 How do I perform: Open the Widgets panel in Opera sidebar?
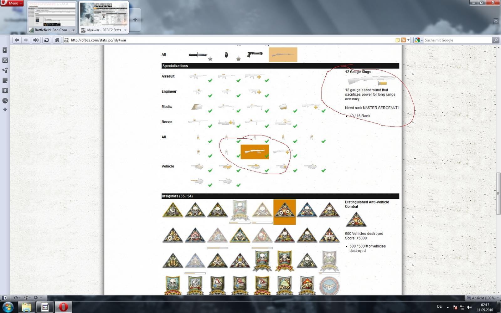click(x=5, y=60)
